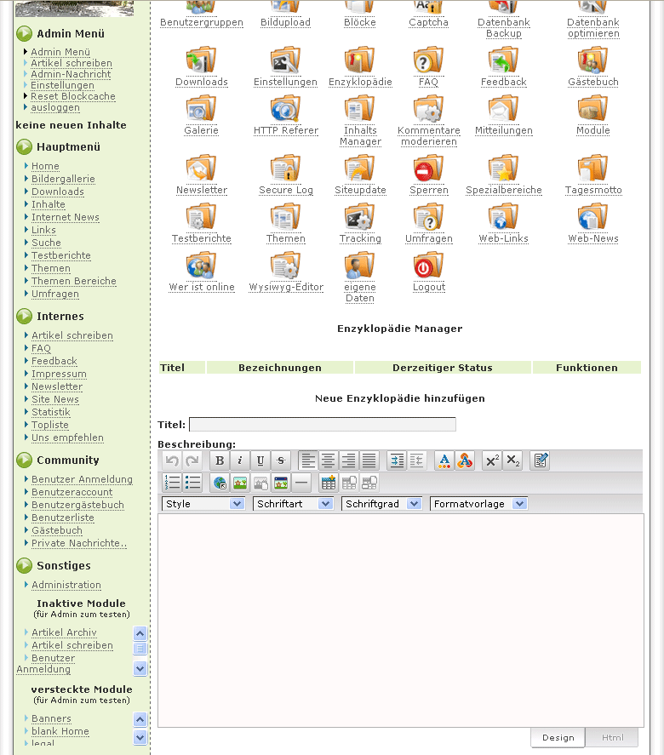This screenshot has width=664, height=755.
Task: Insert a table using the editor toolbar
Action: click(x=328, y=483)
